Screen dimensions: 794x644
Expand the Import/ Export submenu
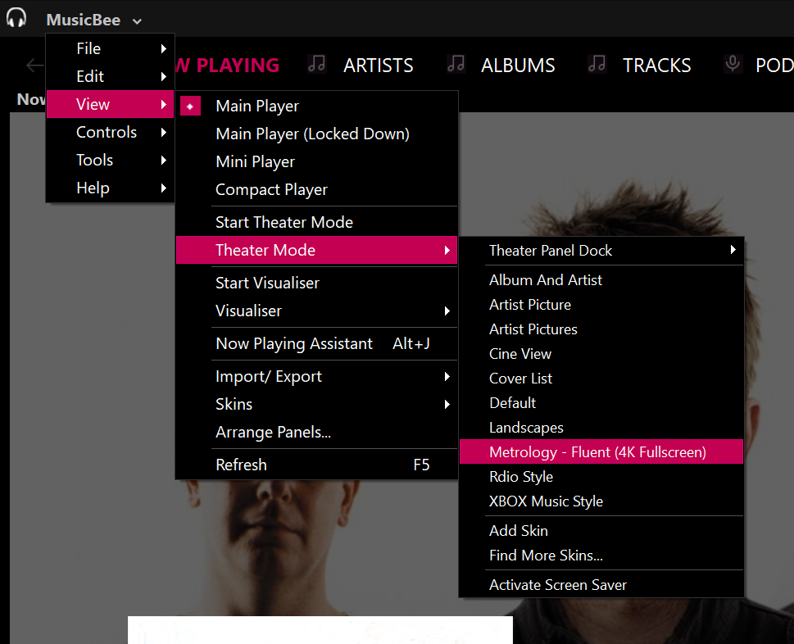pos(316,377)
